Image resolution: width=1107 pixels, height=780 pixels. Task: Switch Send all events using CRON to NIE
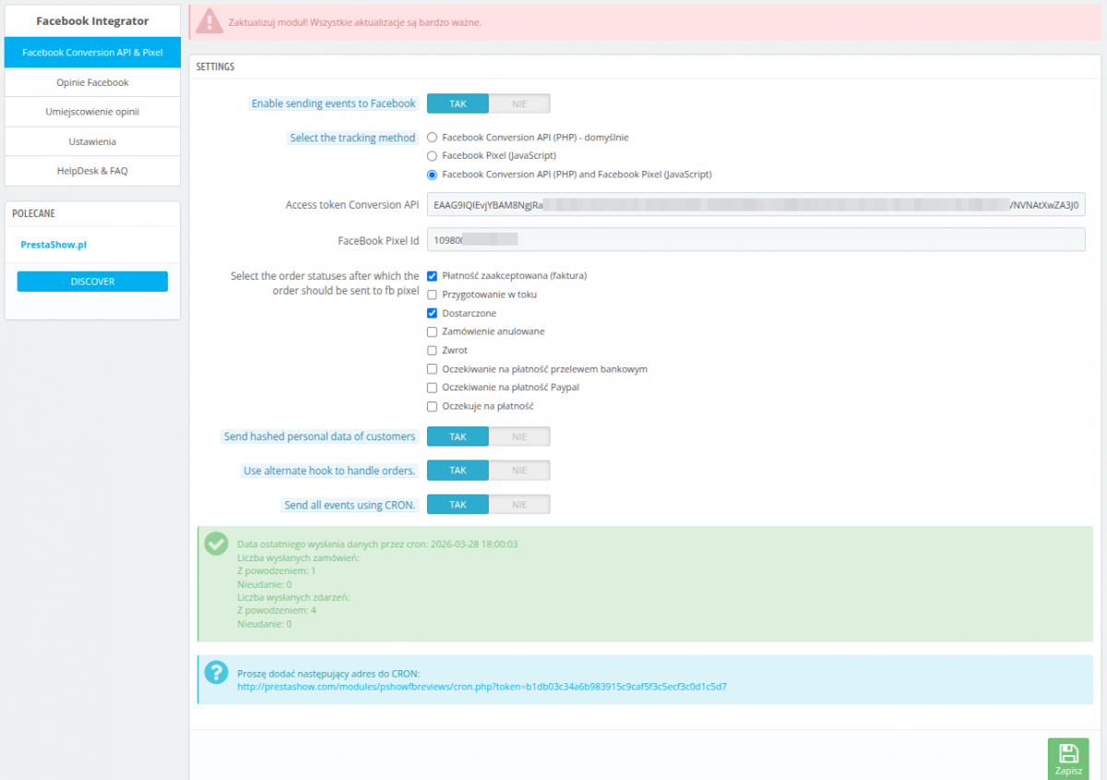click(519, 505)
